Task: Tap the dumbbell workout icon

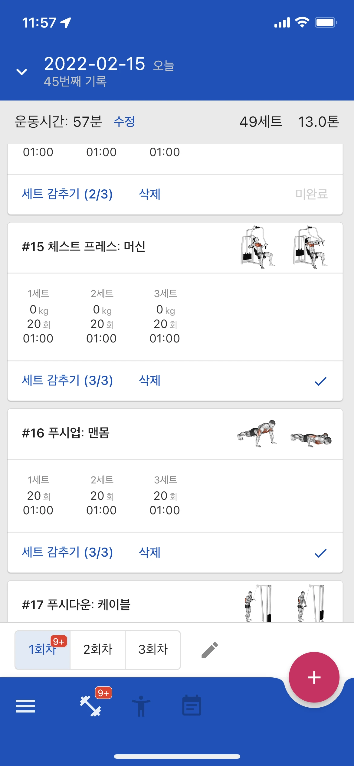Action: tap(90, 706)
